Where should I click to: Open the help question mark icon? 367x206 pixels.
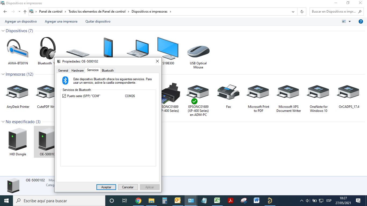(361, 21)
